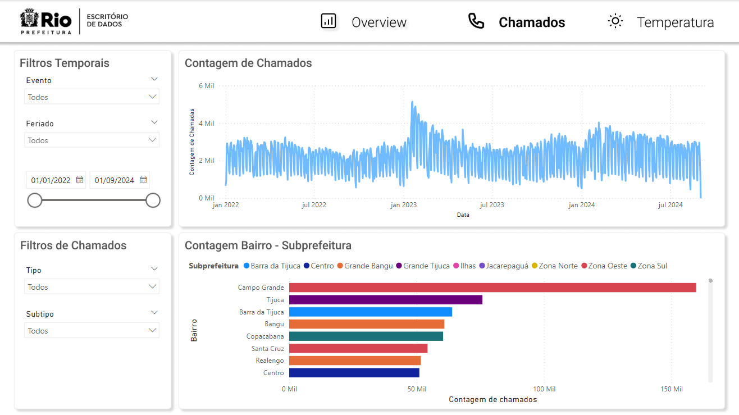Click the Barra da Tijuca blue bar
739x415 pixels.
point(371,312)
